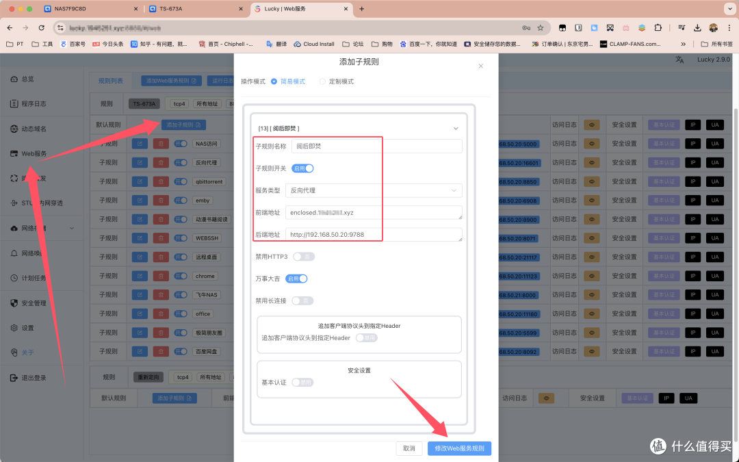
Task: Show access log eye for :5000 row
Action: click(591, 144)
